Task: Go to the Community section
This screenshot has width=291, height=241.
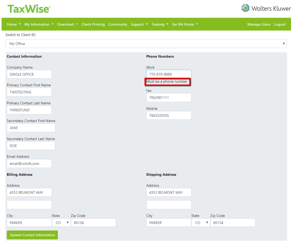Action: click(117, 24)
